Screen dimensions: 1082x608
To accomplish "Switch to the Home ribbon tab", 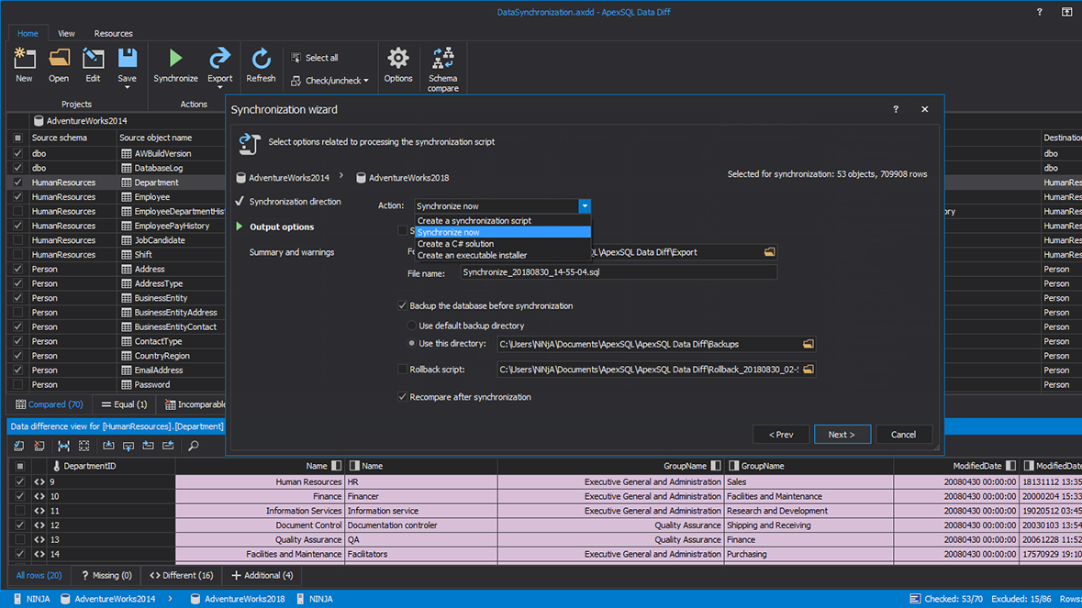I will [x=28, y=33].
